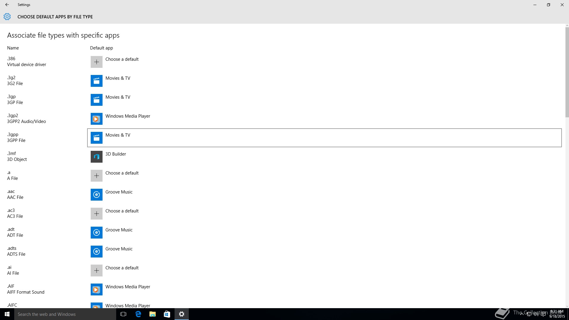Click the scrollbar down arrow

(567, 306)
